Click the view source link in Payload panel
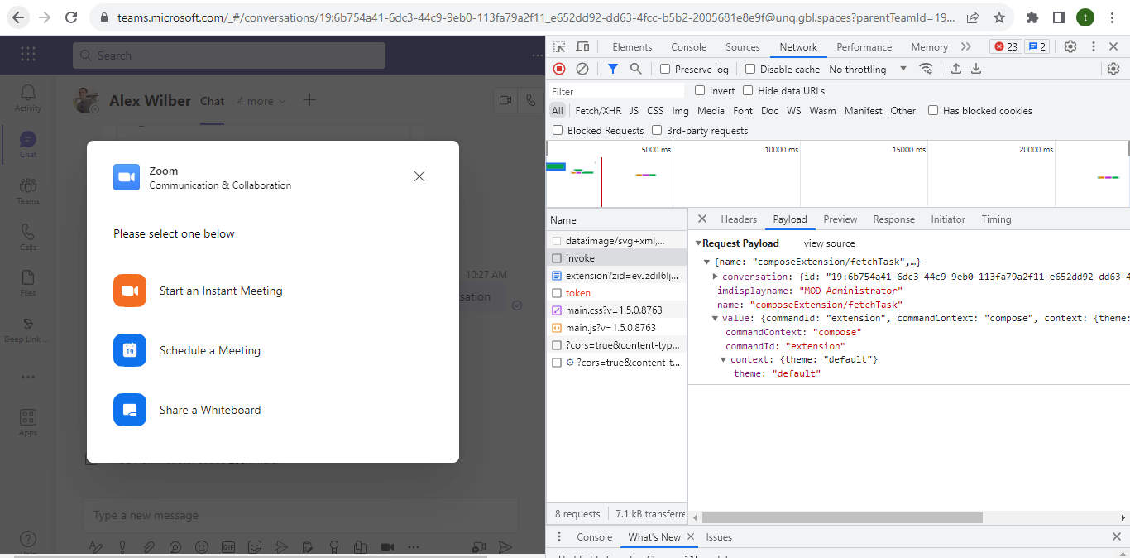The height and width of the screenshot is (558, 1130). [828, 243]
